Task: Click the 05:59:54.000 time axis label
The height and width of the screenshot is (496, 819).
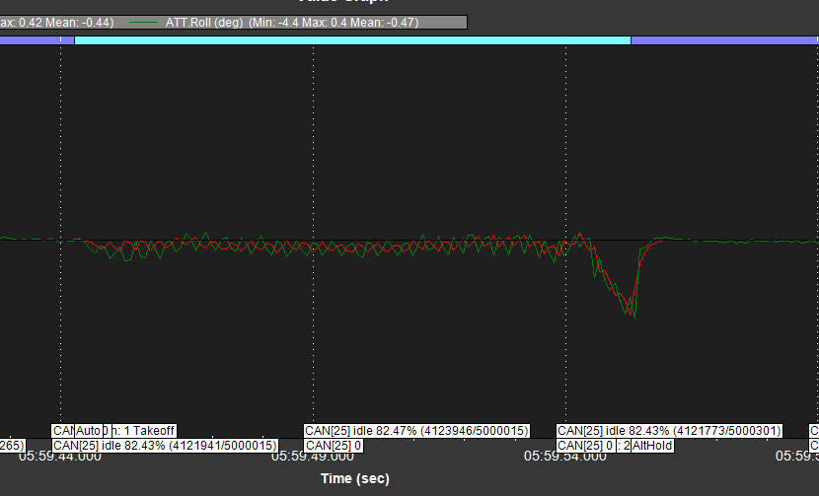Action: point(565,457)
